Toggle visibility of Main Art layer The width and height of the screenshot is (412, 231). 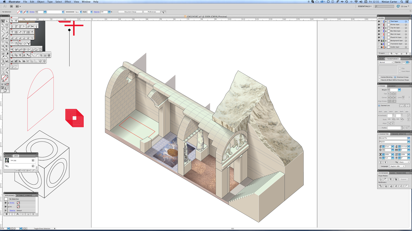coord(379,34)
